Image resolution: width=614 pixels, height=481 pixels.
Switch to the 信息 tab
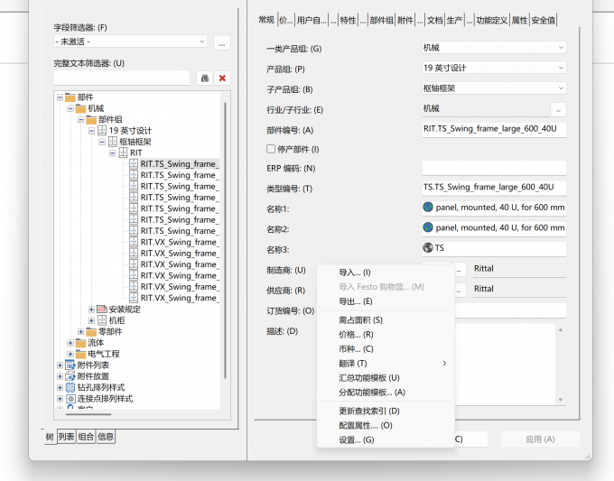click(106, 437)
